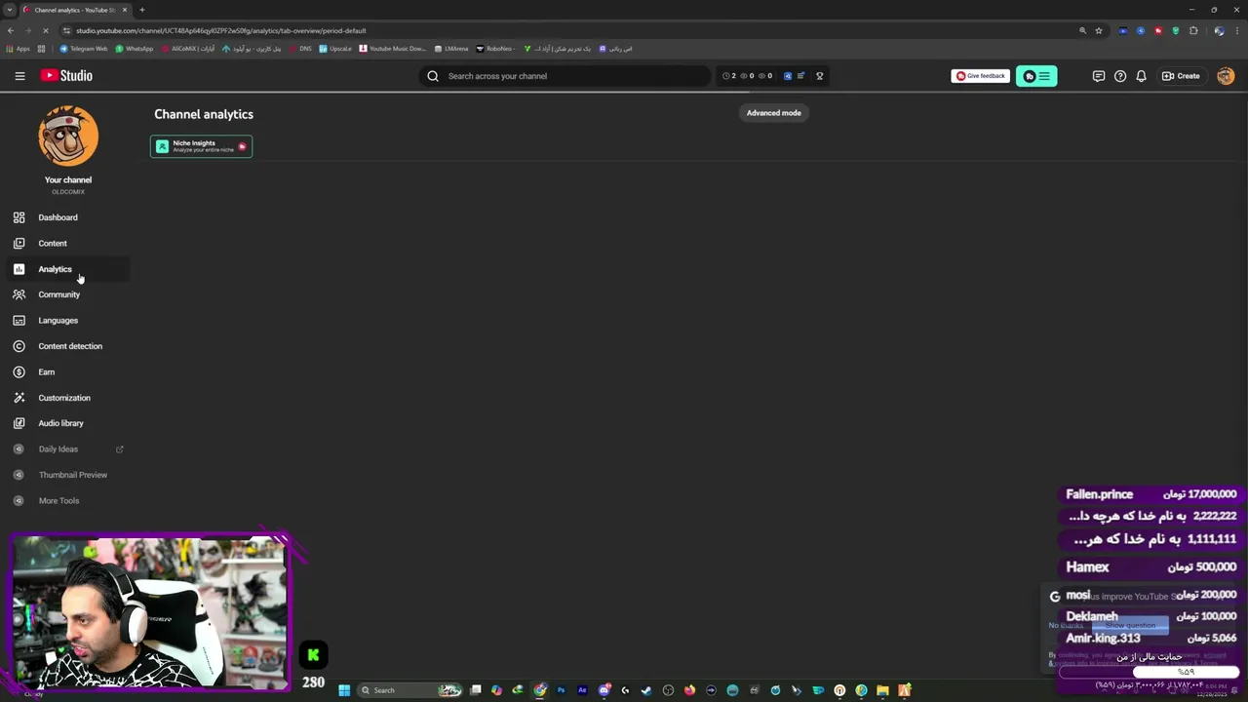The height and width of the screenshot is (702, 1248).
Task: Click the trophy icon in extension toolbar
Action: [x=819, y=76]
